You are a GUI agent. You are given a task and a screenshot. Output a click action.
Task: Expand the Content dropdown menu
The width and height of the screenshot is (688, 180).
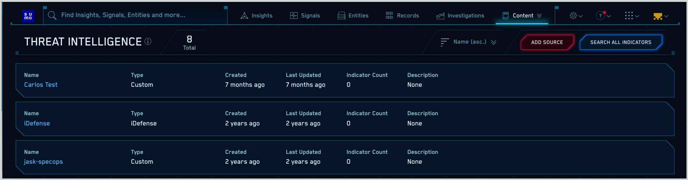click(x=522, y=16)
